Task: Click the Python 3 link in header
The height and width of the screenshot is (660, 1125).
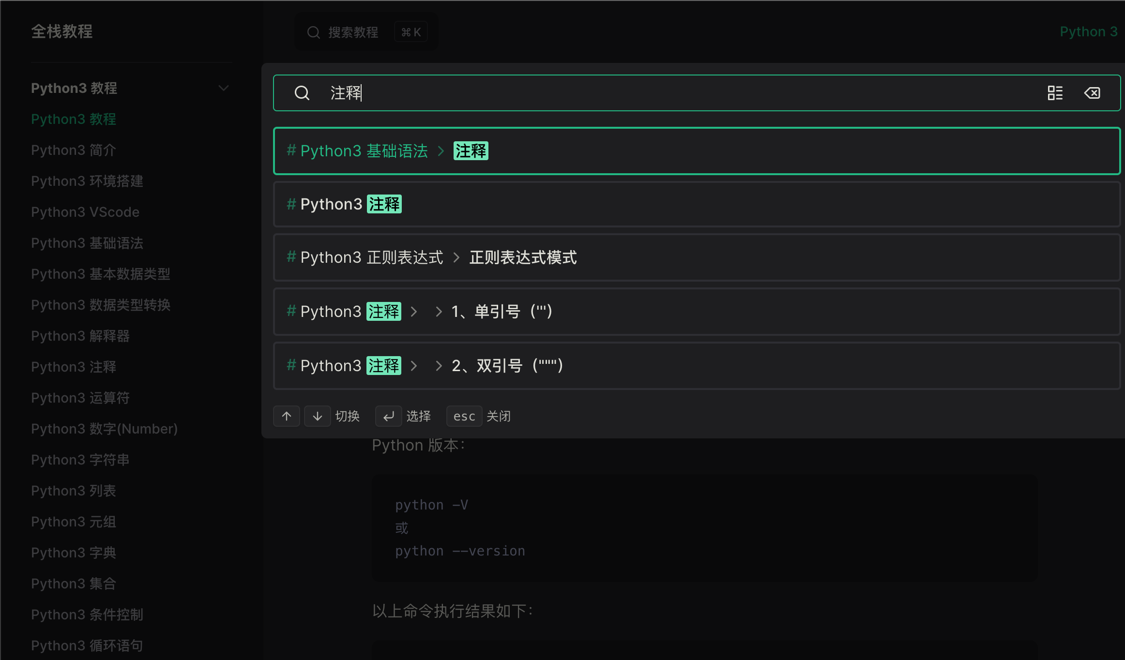Action: point(1088,32)
